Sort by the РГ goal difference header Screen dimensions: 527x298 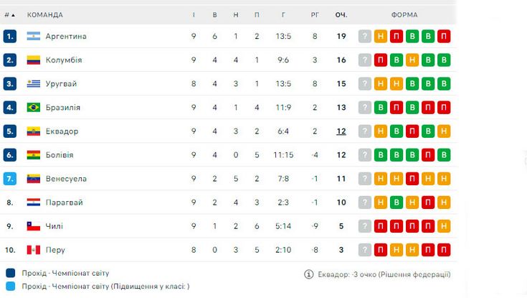[315, 15]
